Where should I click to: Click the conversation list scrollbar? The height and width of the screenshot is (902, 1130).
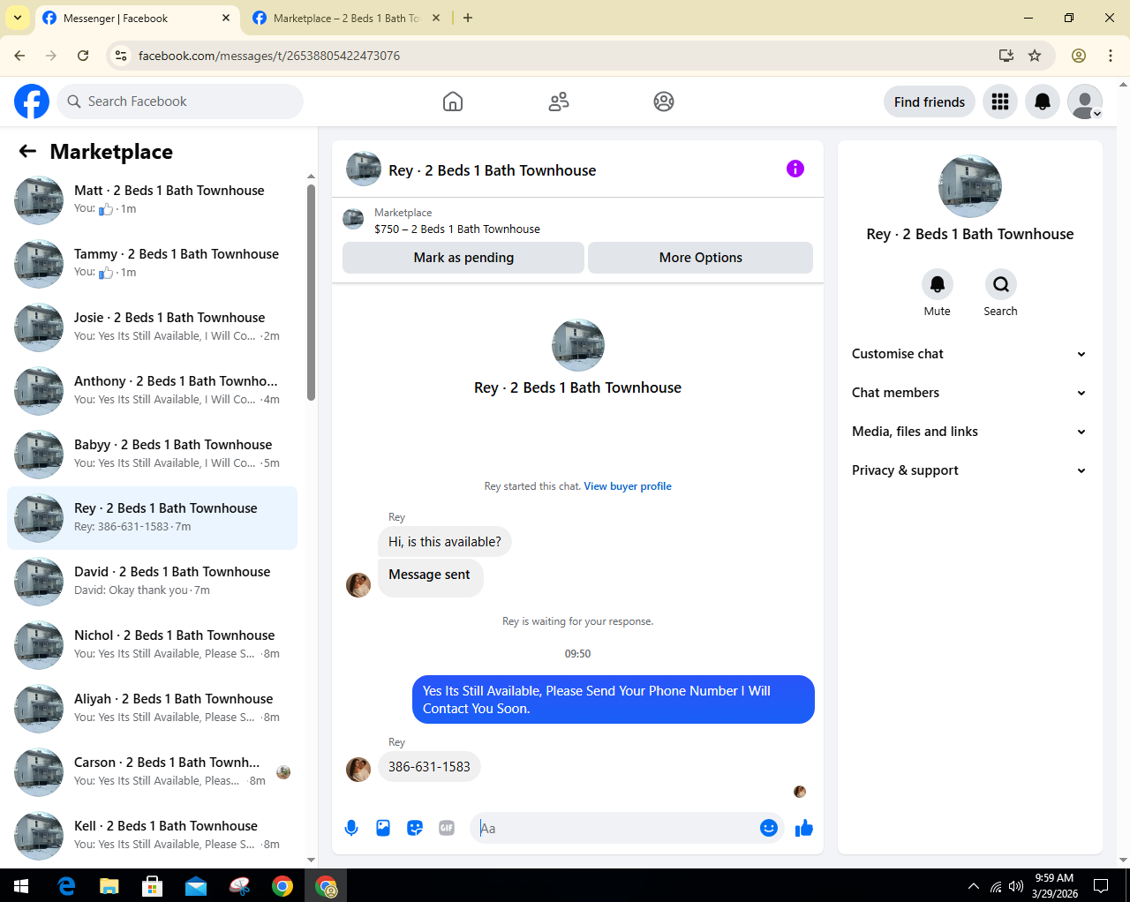(311, 292)
